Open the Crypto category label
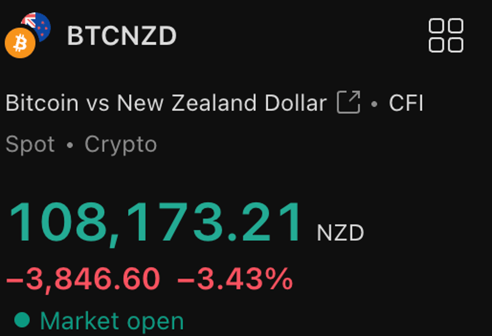Viewport: 492px width, 336px height. (121, 144)
